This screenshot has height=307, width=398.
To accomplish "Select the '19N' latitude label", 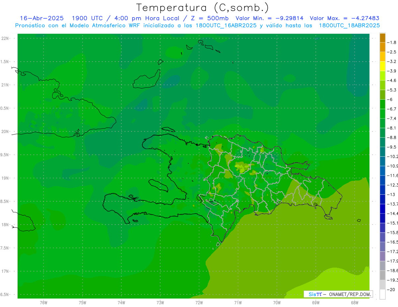I will coord(5,178).
